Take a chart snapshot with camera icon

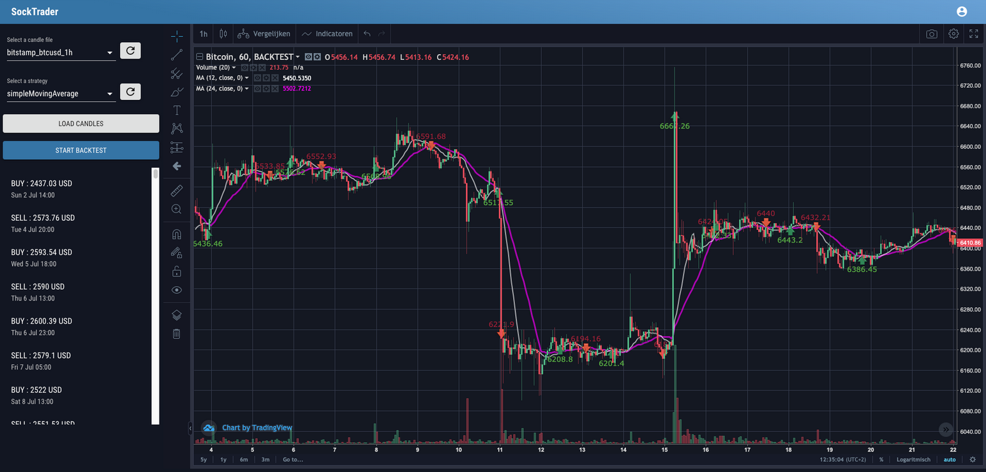coord(932,34)
